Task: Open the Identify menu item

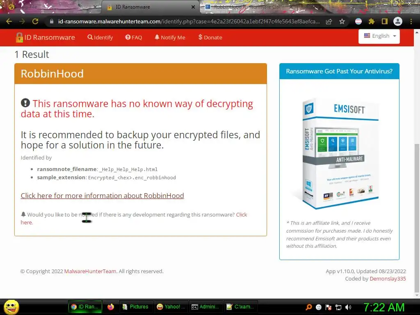Action: pos(100,37)
